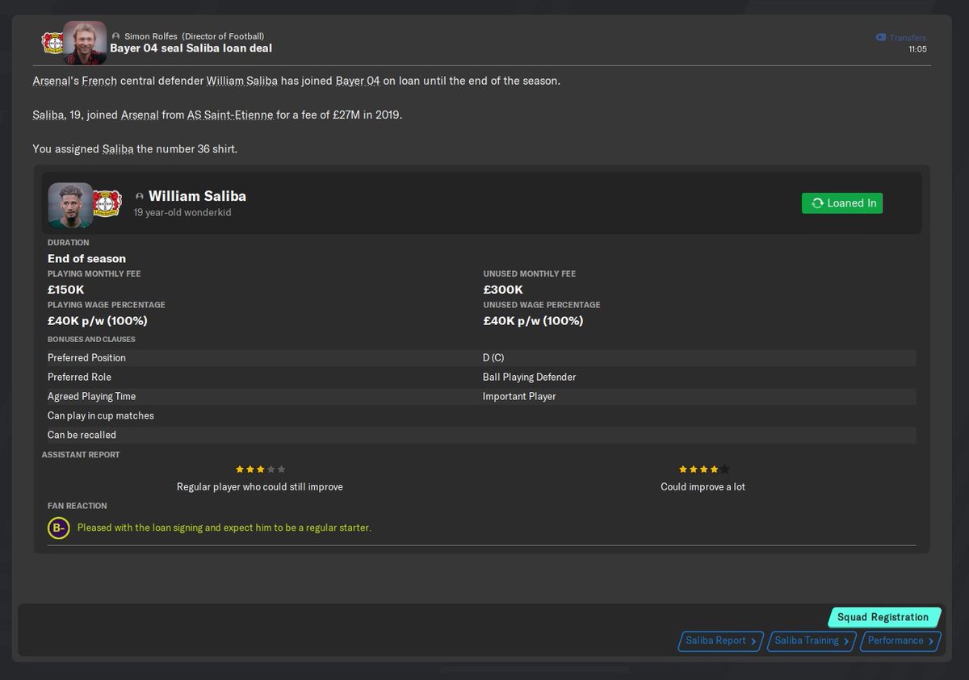Click the £300K unused monthly fee value

click(503, 290)
